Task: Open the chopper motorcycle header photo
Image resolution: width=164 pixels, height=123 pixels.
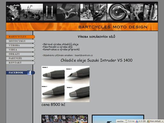Action: (x=31, y=12)
